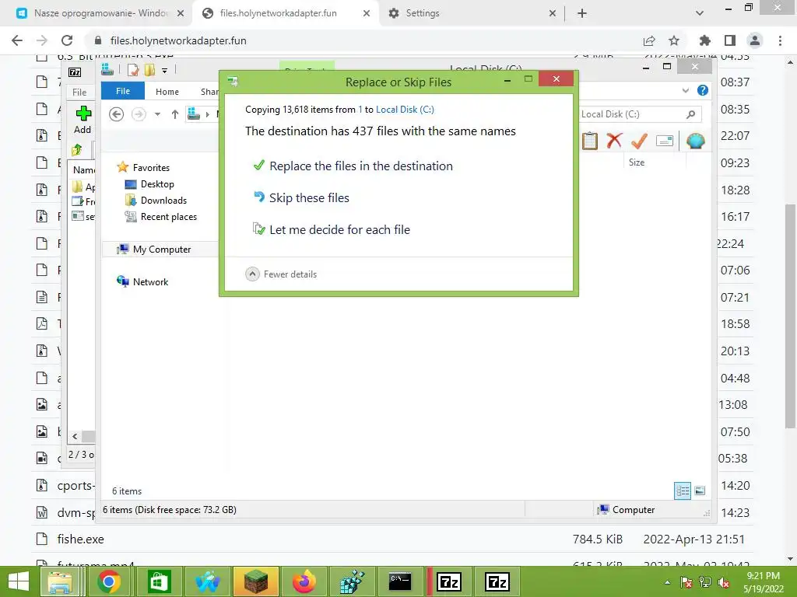Click Add button in 7-Zip window
This screenshot has width=797, height=597.
pyautogui.click(x=83, y=120)
